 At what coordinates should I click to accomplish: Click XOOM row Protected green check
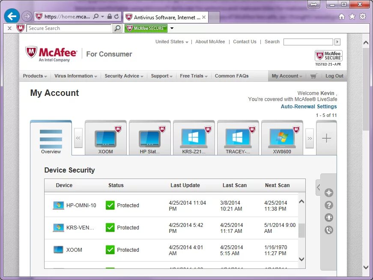tap(110, 250)
